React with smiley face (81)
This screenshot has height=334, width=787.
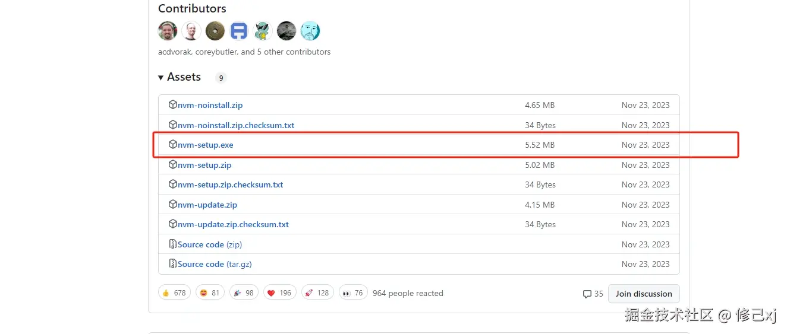[x=210, y=292]
